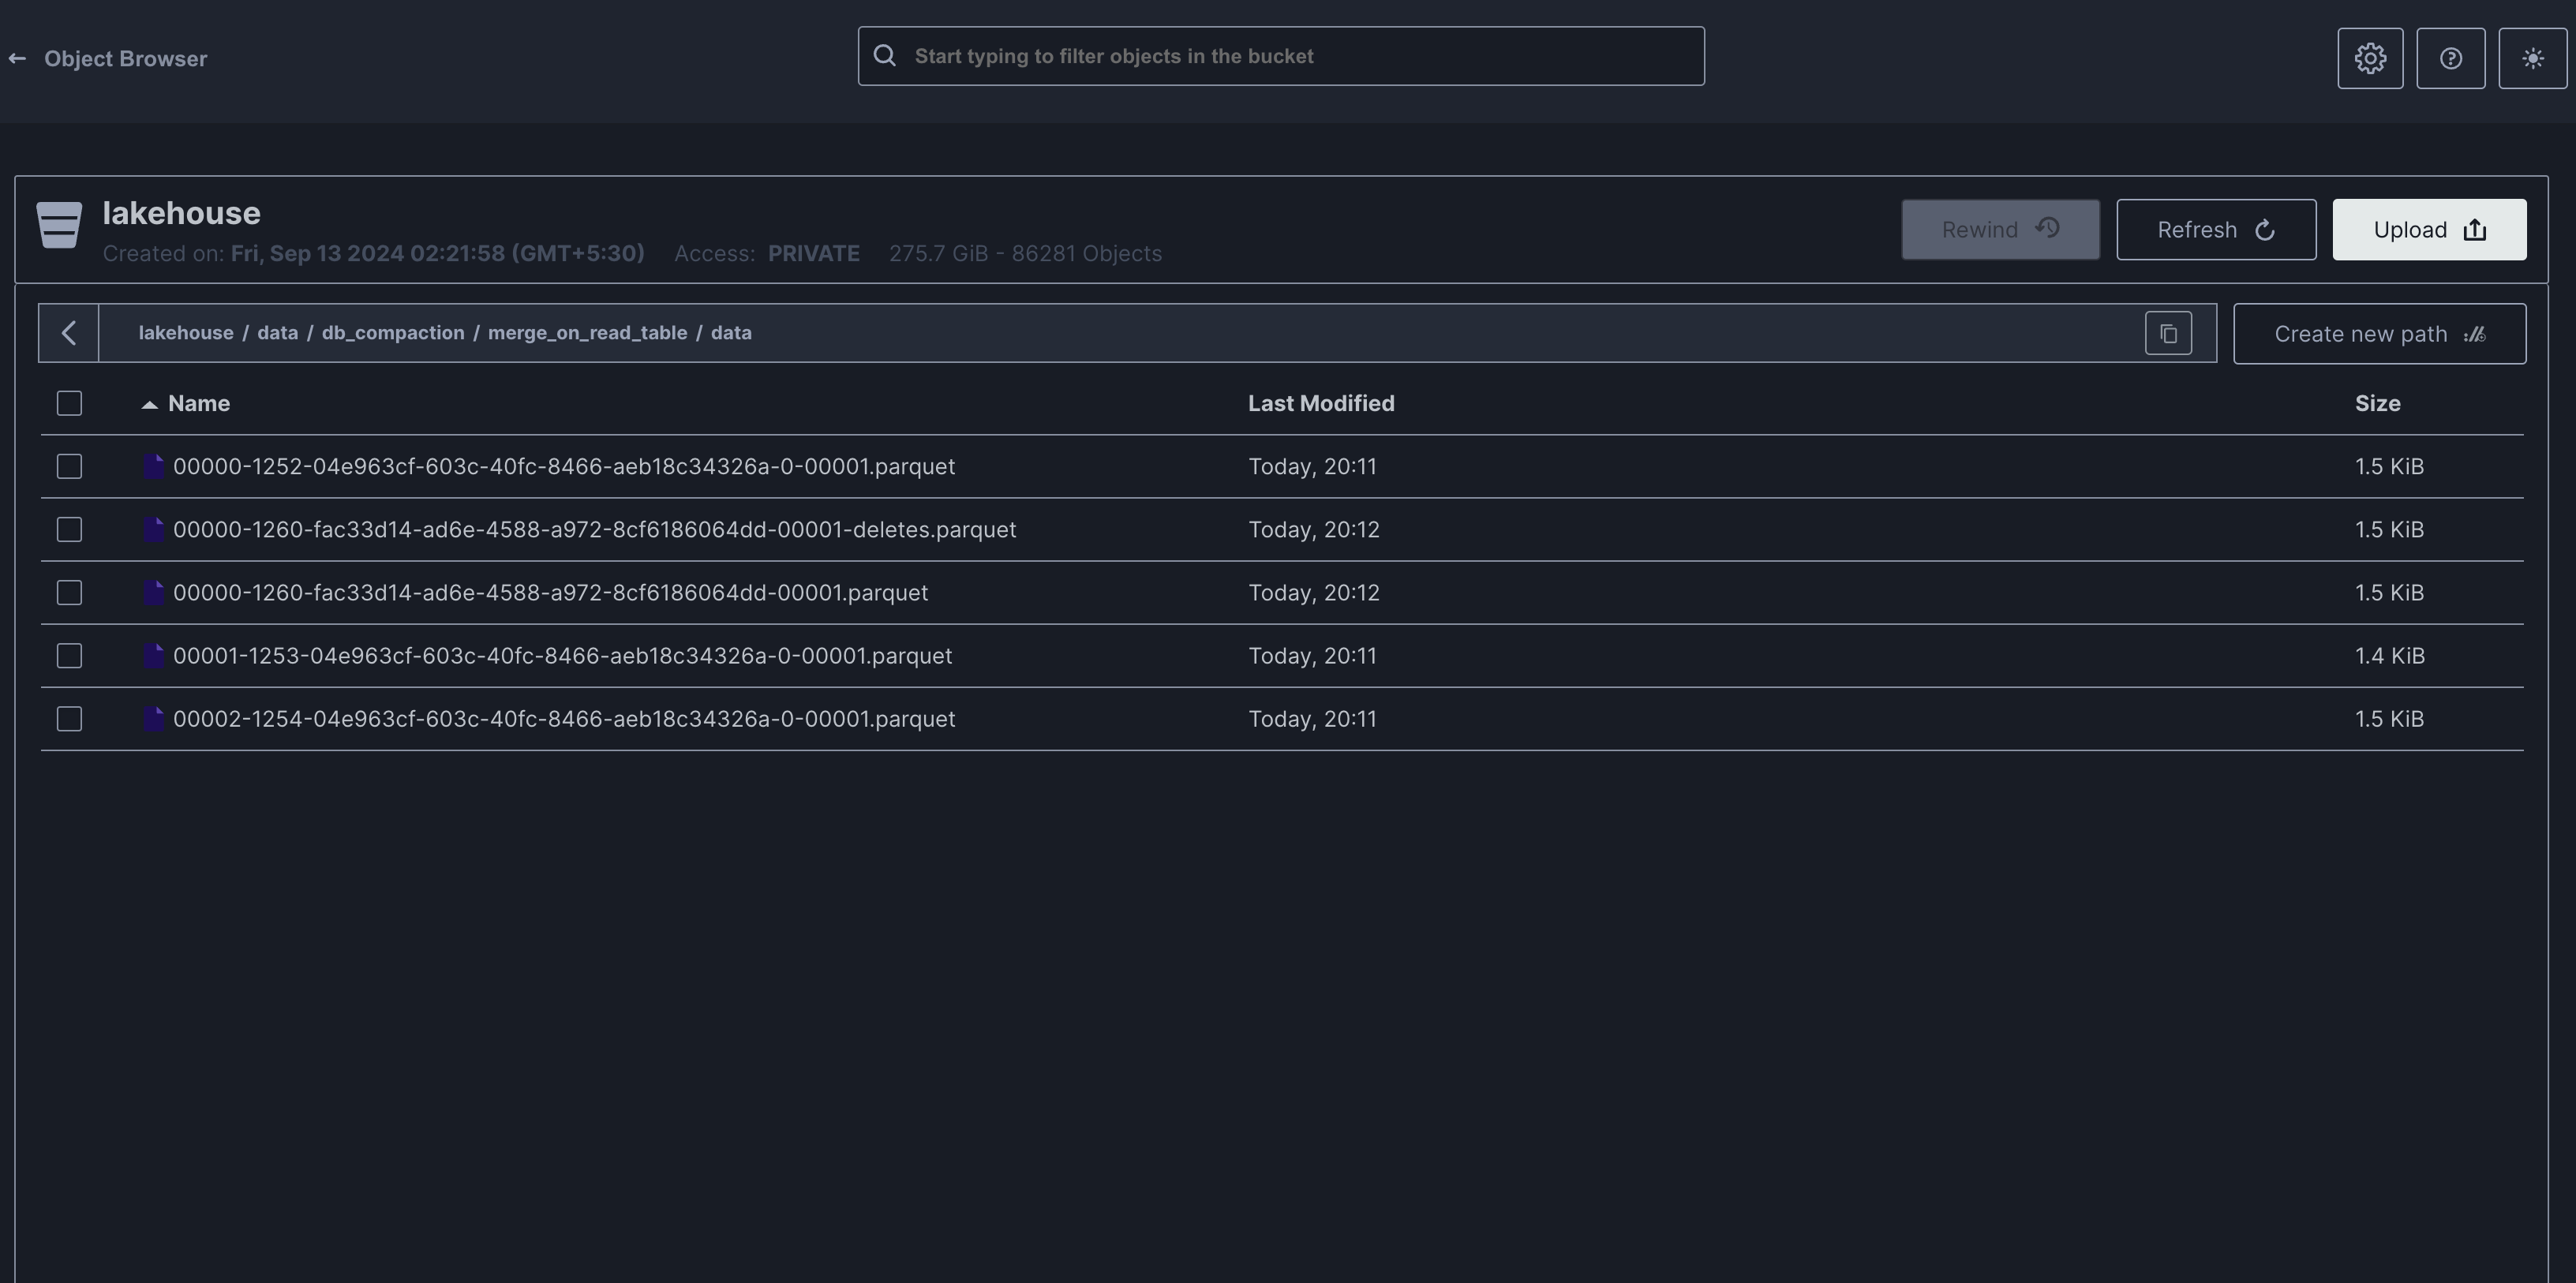Go back with the breadcrumb chevron button
2576x1283 pixels.
coord(69,333)
